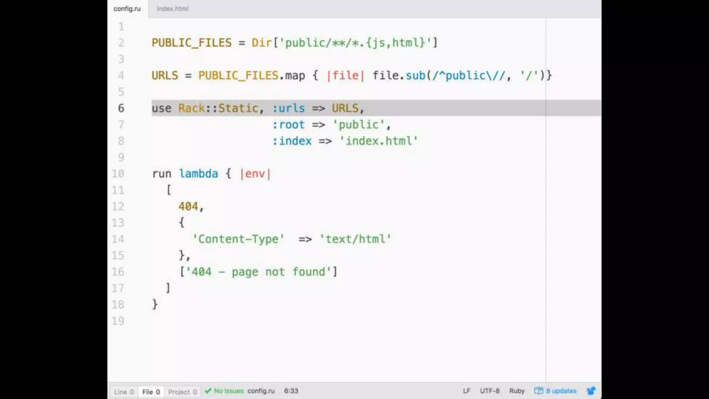Click the 6:33 cursor position indicator
This screenshot has width=709, height=399.
(291, 391)
